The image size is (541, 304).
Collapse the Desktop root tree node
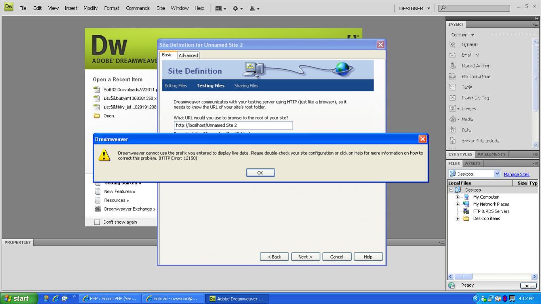pyautogui.click(x=451, y=190)
